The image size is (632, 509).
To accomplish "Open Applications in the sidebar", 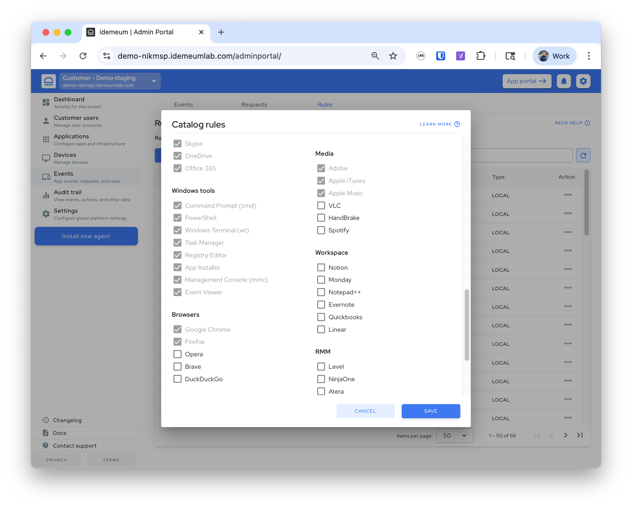I will 86,140.
